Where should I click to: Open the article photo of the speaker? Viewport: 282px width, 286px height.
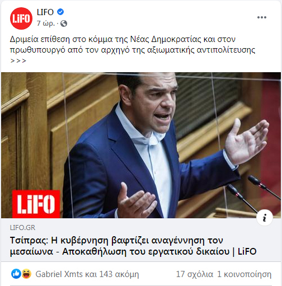(x=141, y=145)
